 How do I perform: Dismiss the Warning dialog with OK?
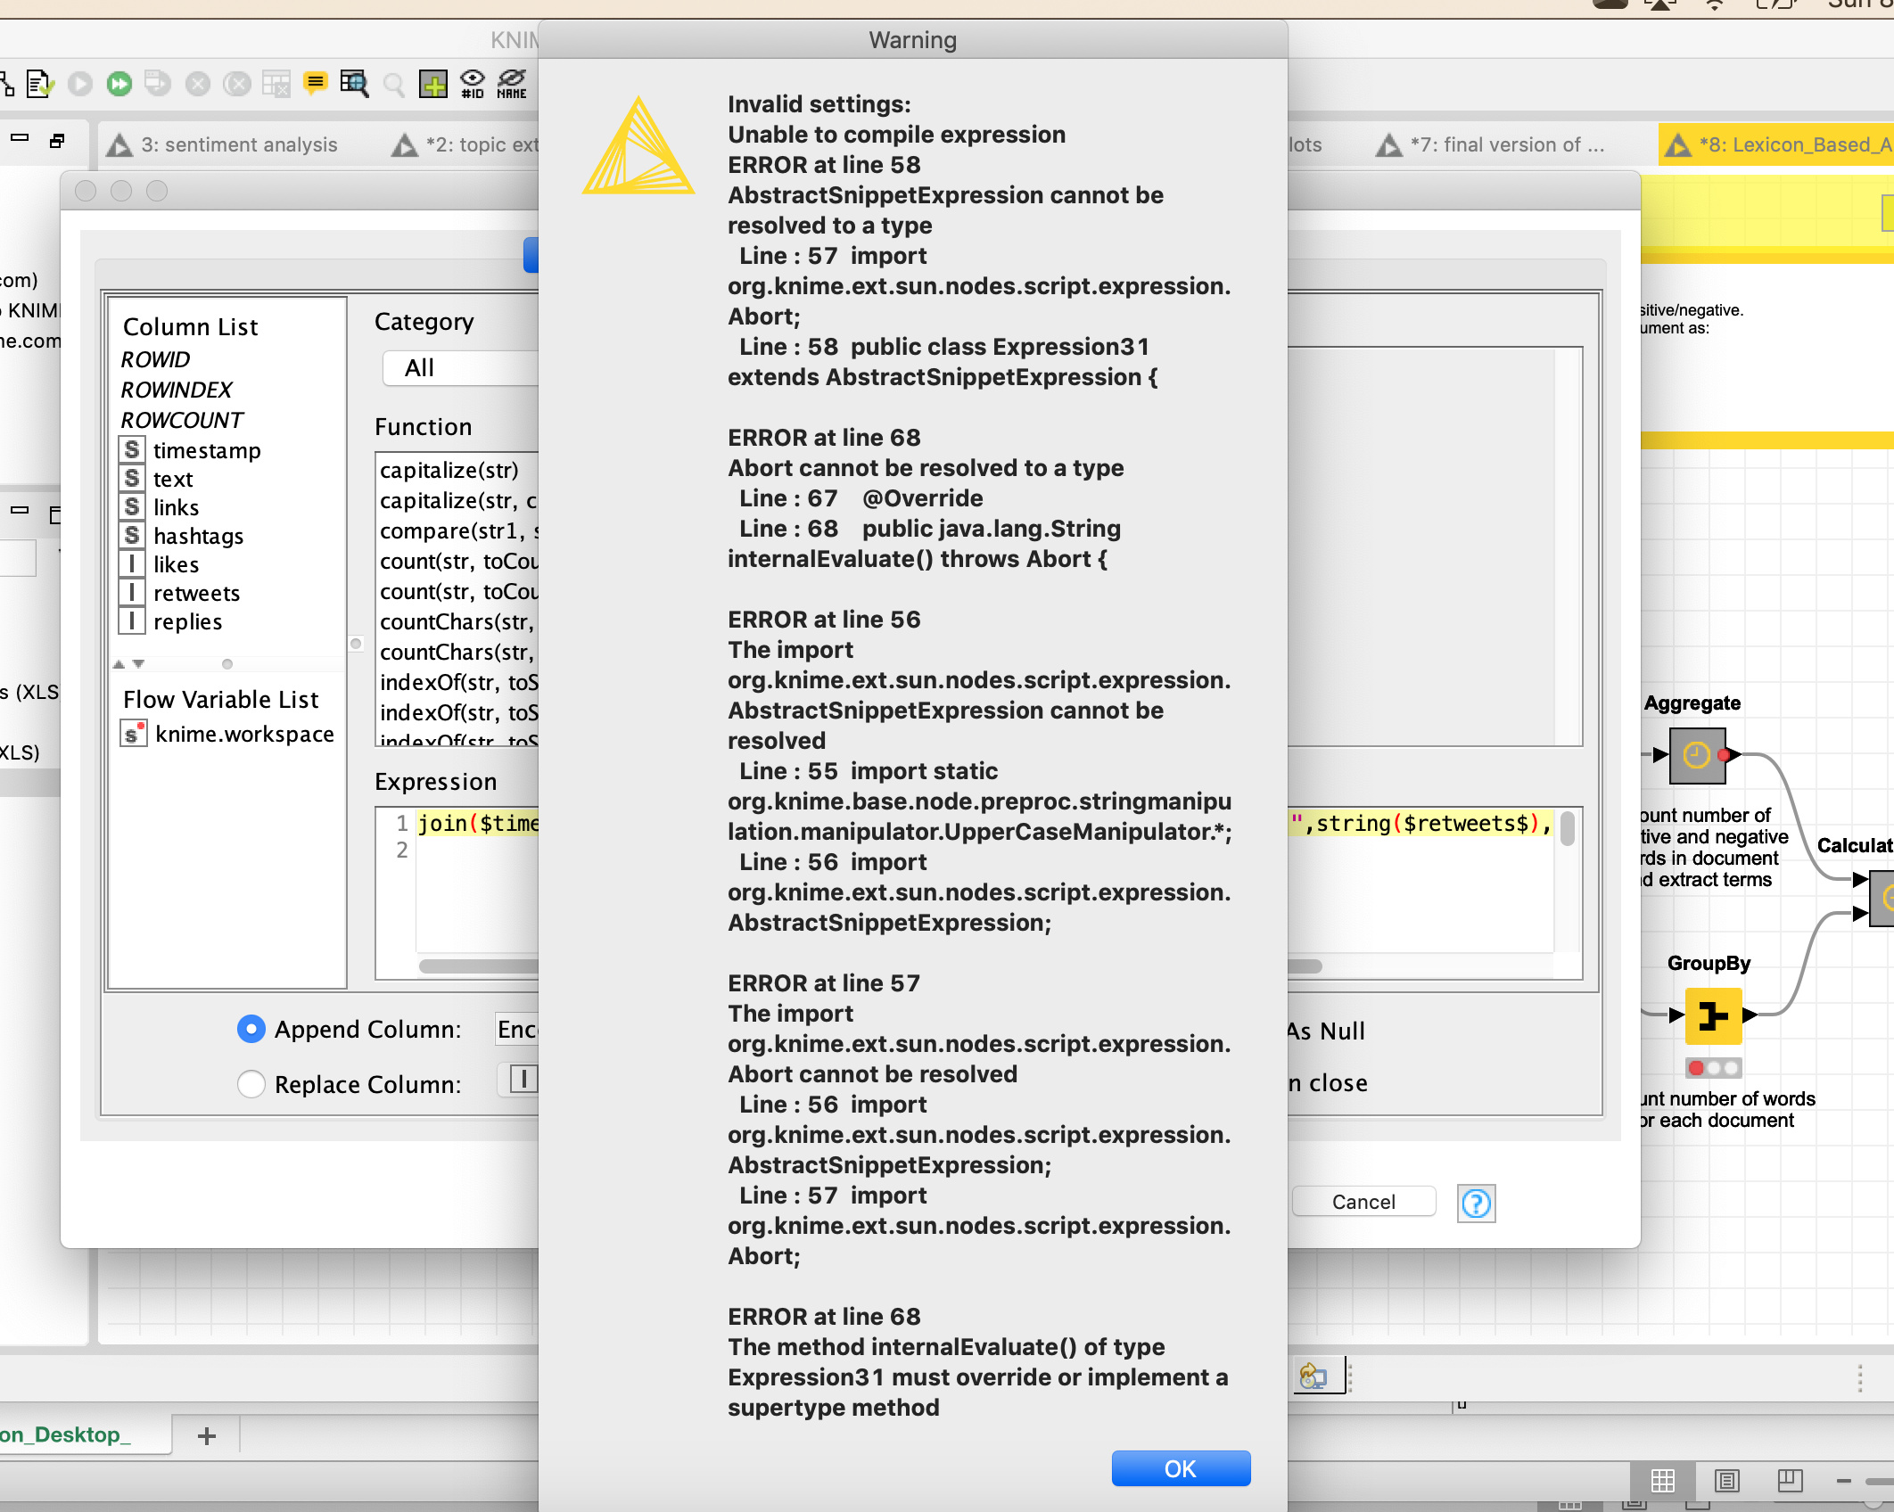[1180, 1468]
